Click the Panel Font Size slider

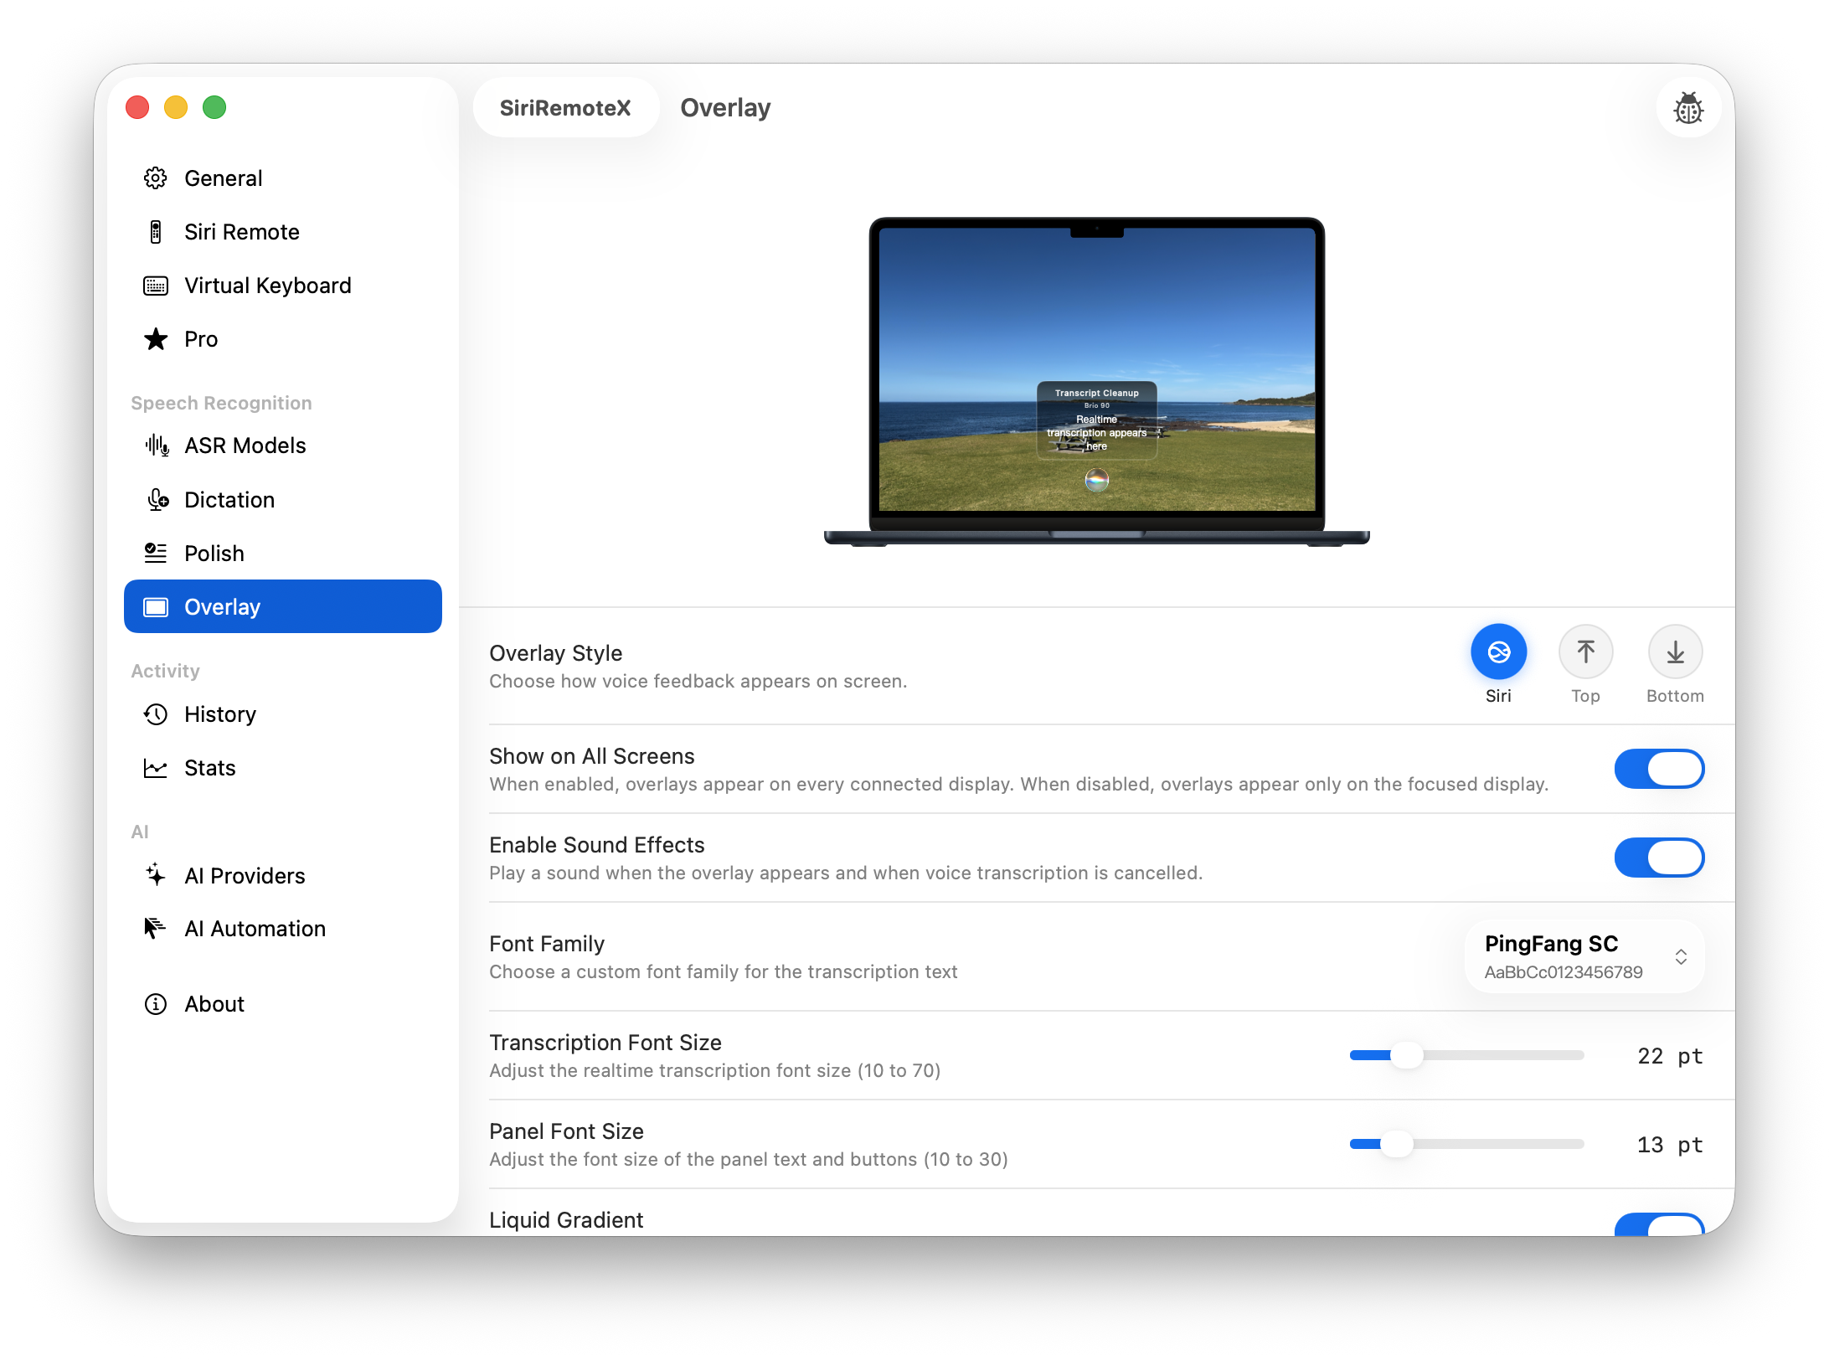point(1466,1144)
